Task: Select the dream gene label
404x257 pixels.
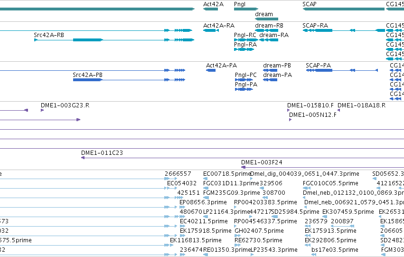Action: click(x=264, y=14)
